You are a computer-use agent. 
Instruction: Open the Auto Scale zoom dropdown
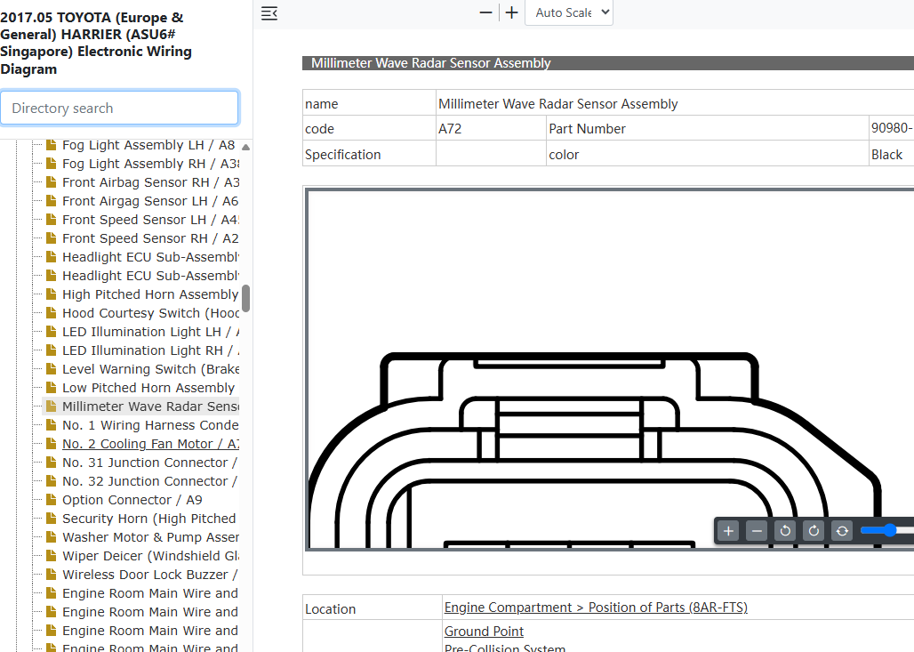point(569,12)
